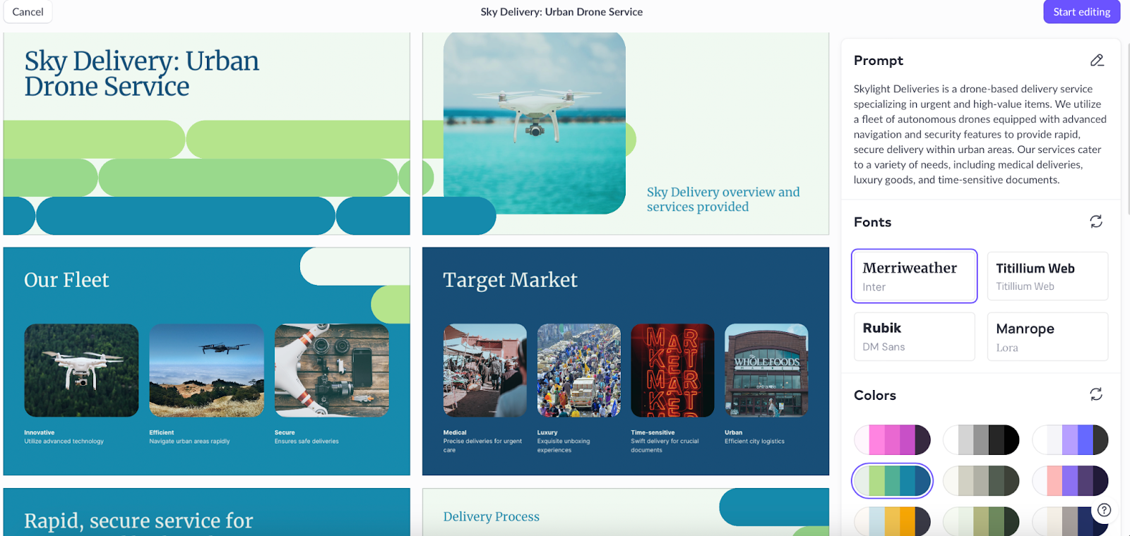Select the yellow and charcoal palette
This screenshot has height=536, width=1130.
click(892, 520)
